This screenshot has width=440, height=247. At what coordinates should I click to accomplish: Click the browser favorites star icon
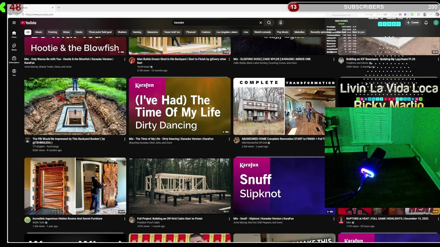pos(418,14)
